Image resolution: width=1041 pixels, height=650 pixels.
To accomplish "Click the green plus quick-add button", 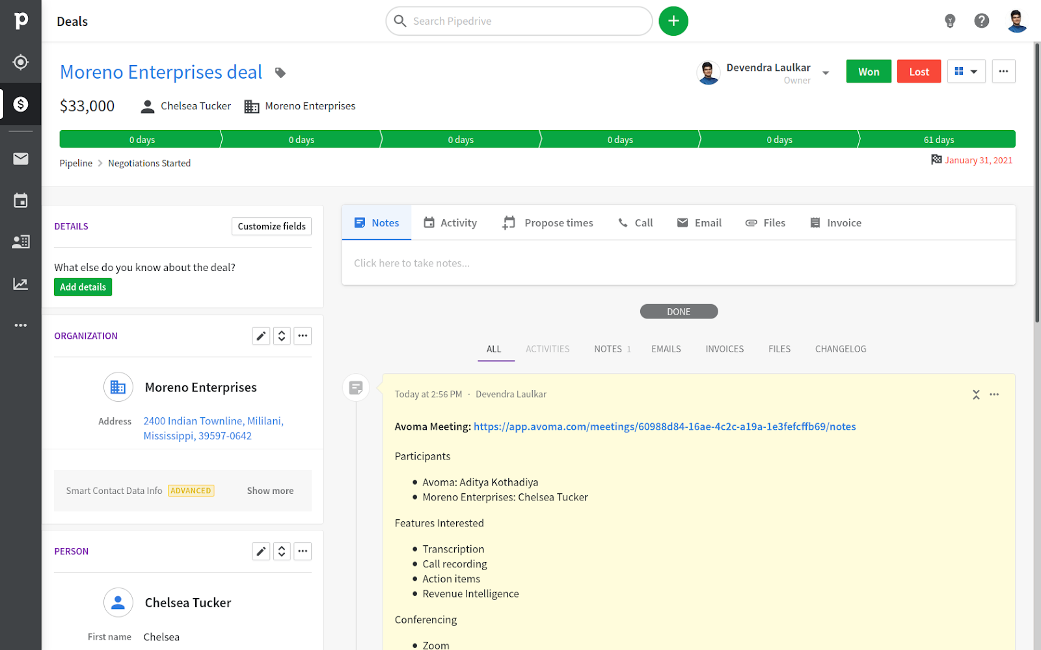I will pyautogui.click(x=673, y=21).
